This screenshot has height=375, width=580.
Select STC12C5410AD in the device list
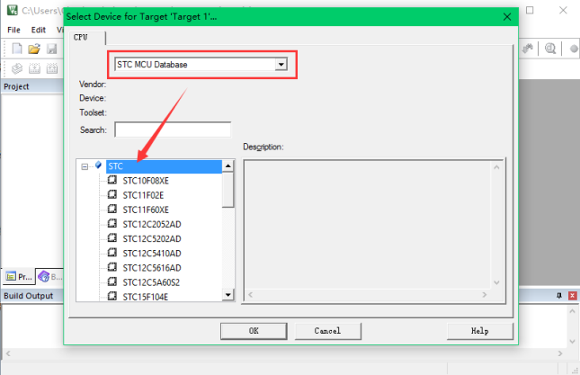[x=152, y=254]
